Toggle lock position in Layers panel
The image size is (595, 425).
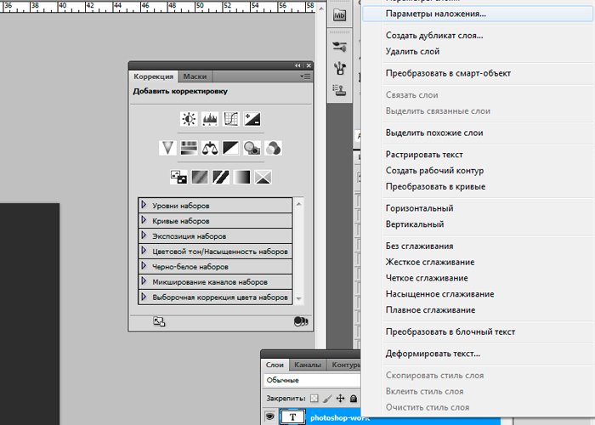tap(340, 398)
